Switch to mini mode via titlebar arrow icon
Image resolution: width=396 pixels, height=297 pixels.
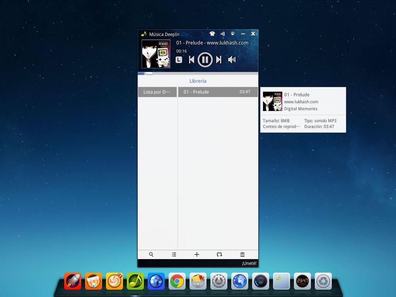222,34
